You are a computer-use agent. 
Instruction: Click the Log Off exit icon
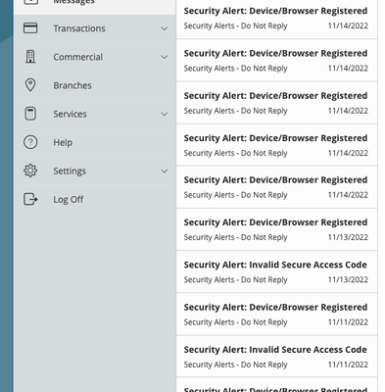pos(30,199)
